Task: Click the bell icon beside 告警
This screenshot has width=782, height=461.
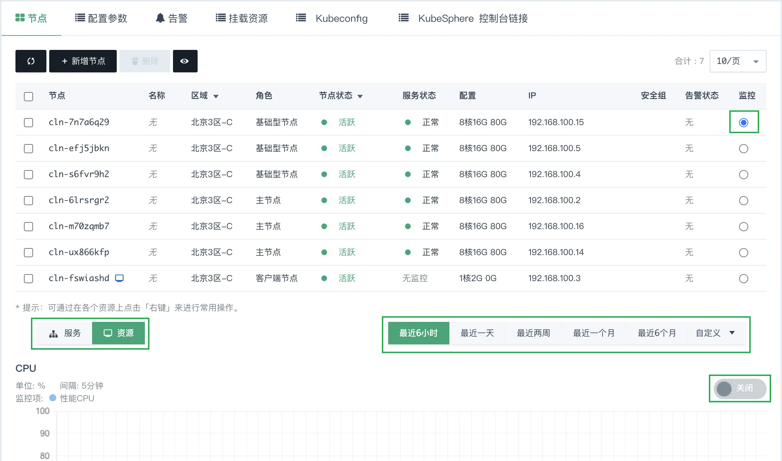Action: tap(160, 18)
